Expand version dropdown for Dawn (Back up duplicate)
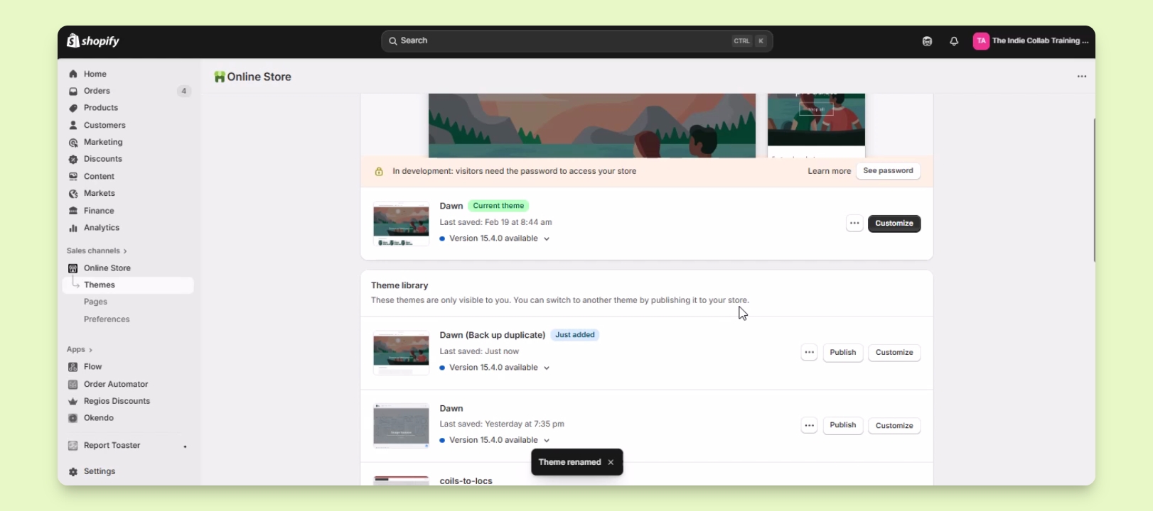 [547, 368]
